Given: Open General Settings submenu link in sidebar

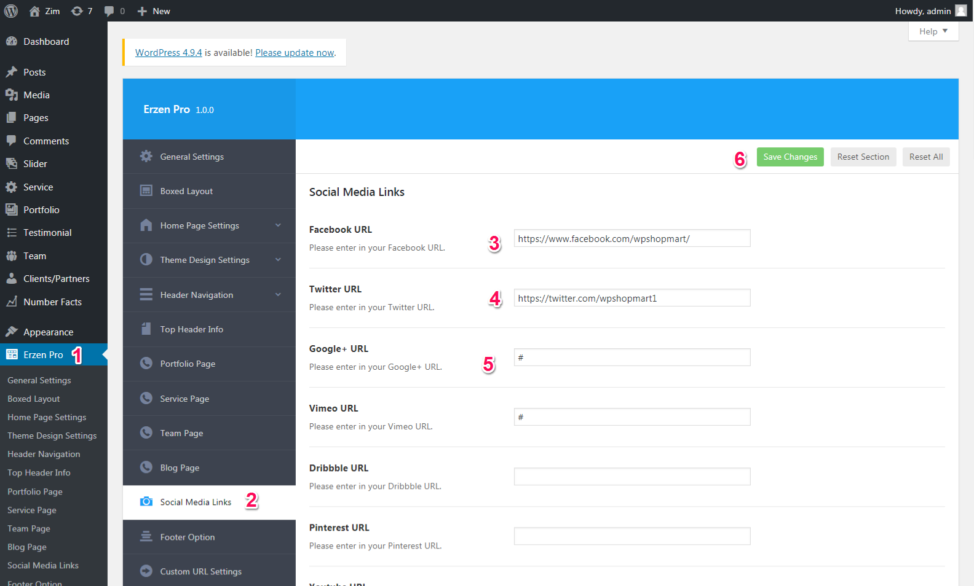Looking at the screenshot, I should click(x=39, y=380).
